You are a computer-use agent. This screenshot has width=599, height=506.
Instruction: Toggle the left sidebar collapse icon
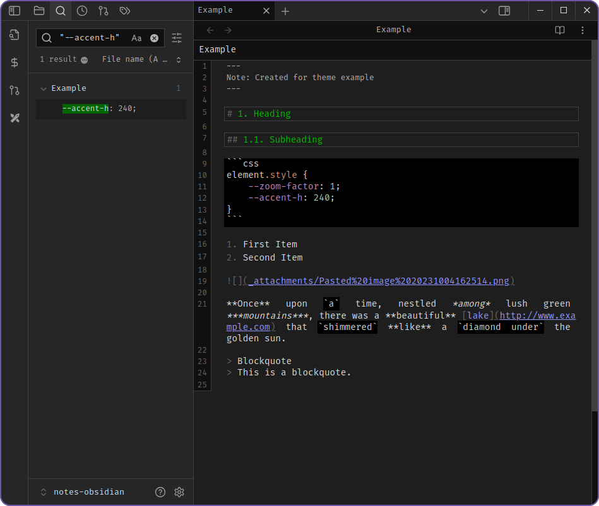click(15, 11)
